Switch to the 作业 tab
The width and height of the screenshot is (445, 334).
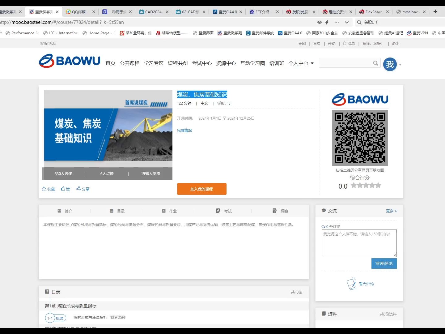click(169, 211)
